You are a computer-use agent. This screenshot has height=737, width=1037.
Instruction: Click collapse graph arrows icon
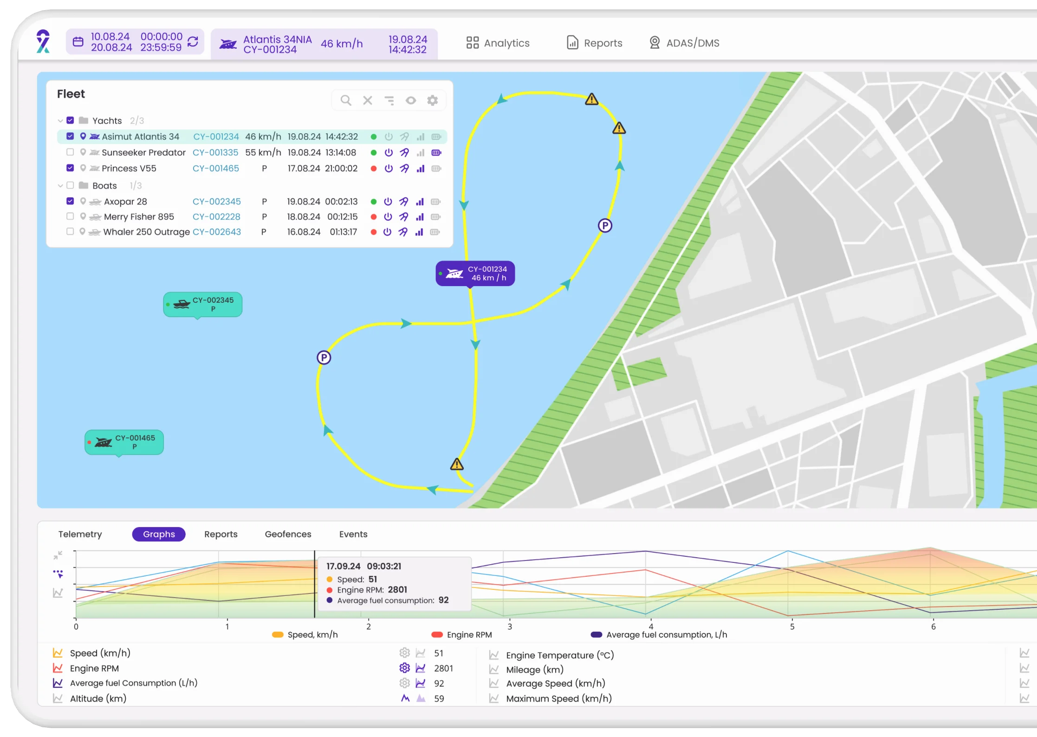(58, 555)
